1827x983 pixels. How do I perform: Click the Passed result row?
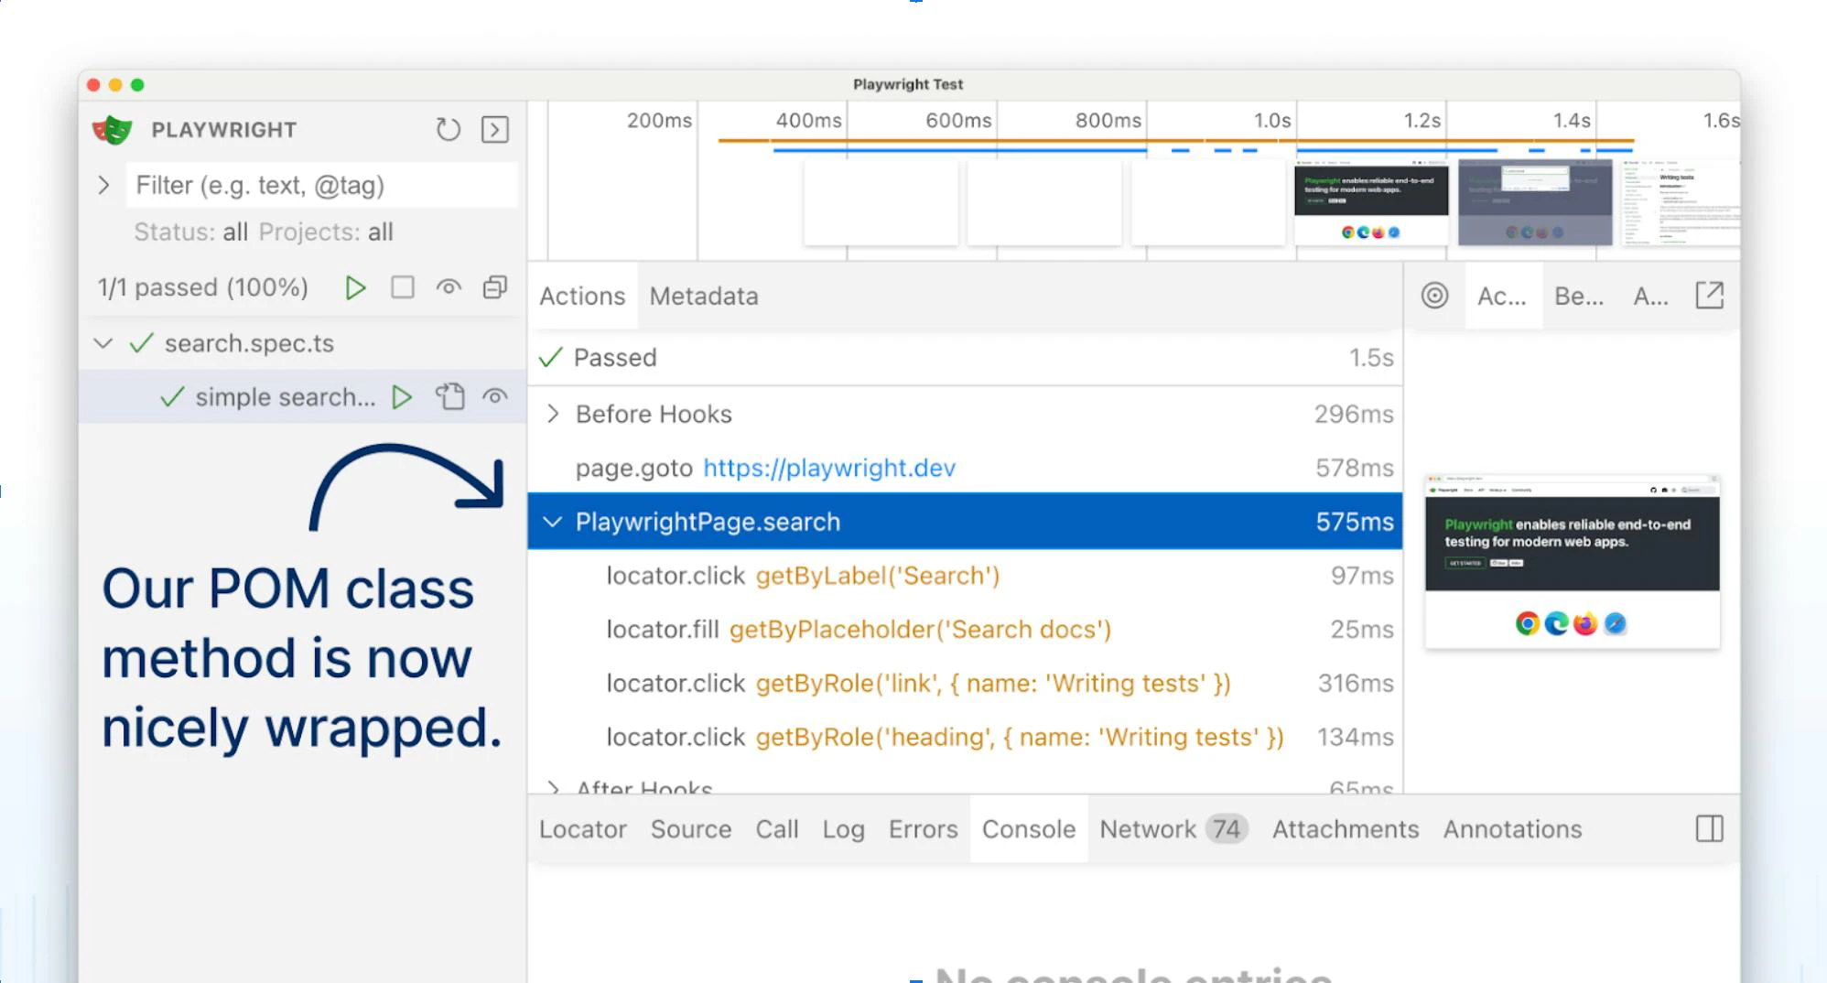pyautogui.click(x=965, y=358)
